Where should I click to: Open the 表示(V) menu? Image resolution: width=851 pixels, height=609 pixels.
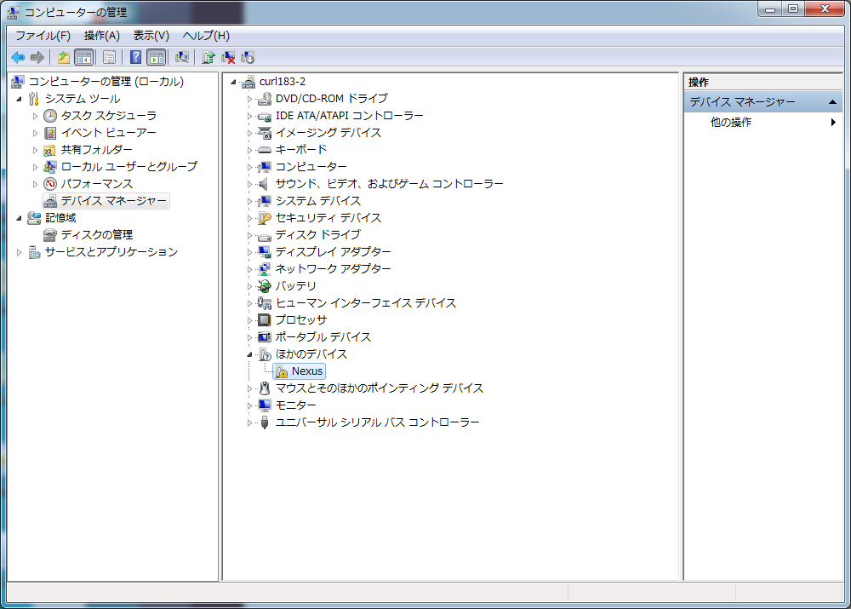click(x=151, y=36)
